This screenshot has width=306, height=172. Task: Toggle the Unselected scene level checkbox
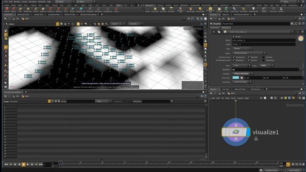(x=234, y=57)
